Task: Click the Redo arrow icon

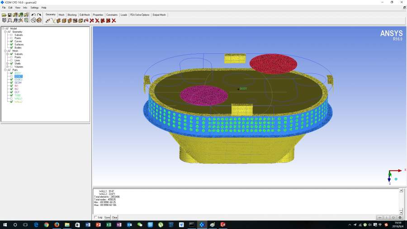Action: (39, 15)
